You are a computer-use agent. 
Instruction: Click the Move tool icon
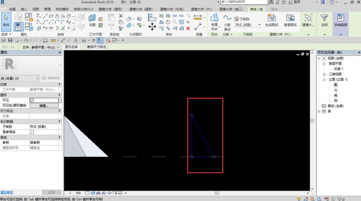[x=152, y=26]
